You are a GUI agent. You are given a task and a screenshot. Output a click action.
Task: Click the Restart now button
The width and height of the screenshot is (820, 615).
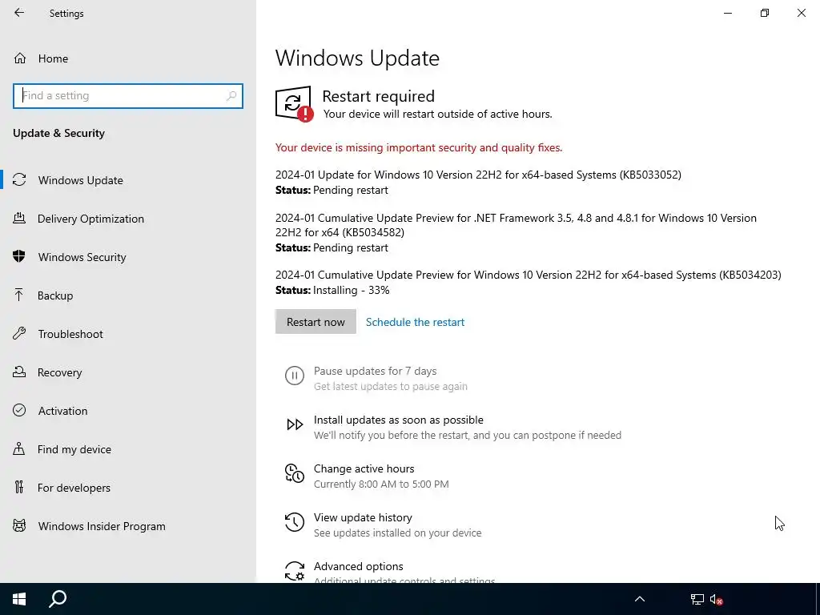pyautogui.click(x=316, y=322)
